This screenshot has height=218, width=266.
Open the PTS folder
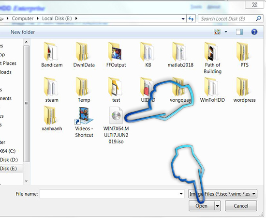(x=244, y=55)
